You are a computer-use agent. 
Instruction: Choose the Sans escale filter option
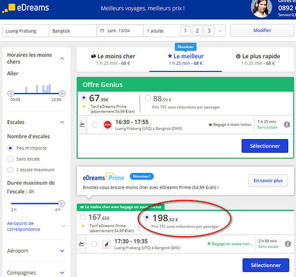[10, 159]
